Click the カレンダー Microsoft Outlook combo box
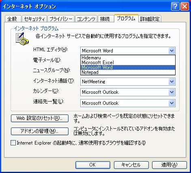Image resolution: width=191 pixels, height=173 pixels. [x=128, y=92]
